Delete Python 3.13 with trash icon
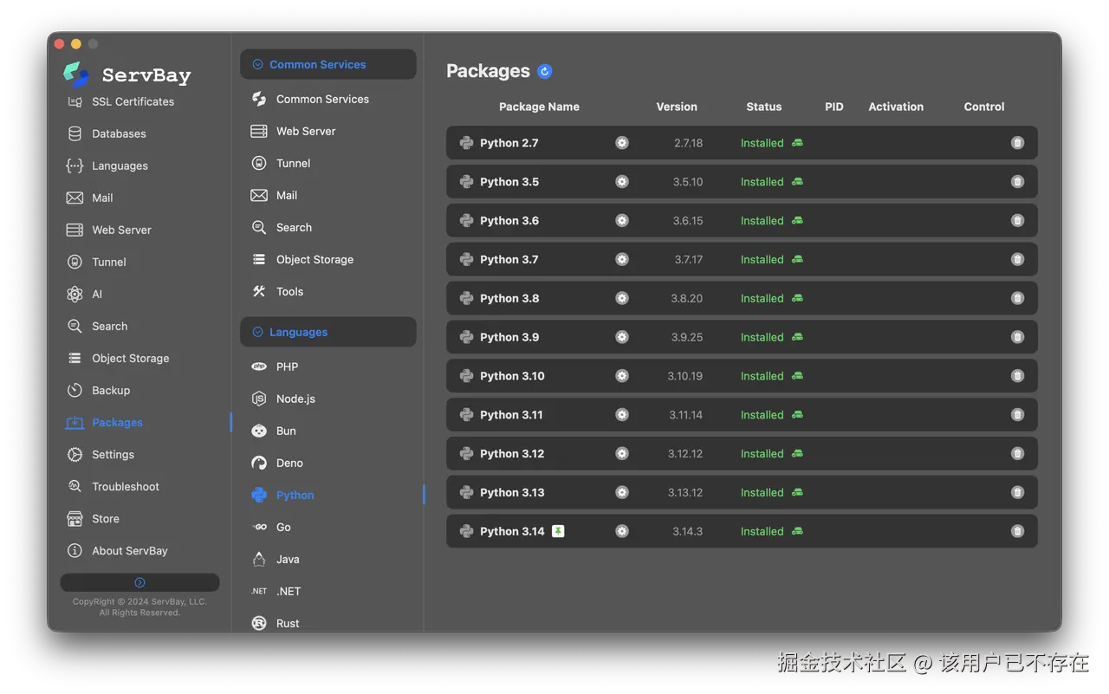 [1017, 492]
